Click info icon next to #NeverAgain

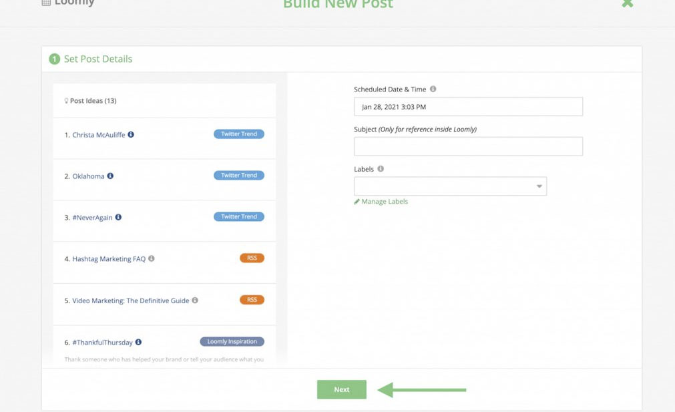118,217
